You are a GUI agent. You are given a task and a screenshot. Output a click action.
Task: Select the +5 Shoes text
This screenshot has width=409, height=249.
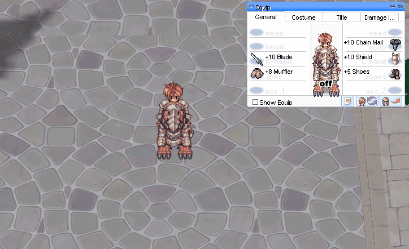(356, 72)
